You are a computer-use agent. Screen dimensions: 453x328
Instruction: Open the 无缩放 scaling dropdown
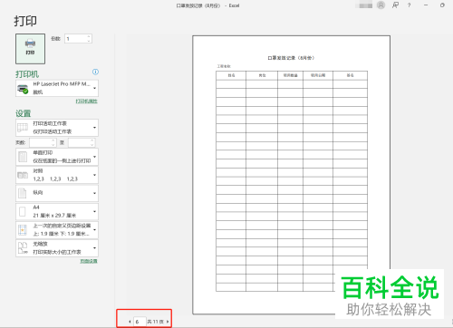click(57, 248)
